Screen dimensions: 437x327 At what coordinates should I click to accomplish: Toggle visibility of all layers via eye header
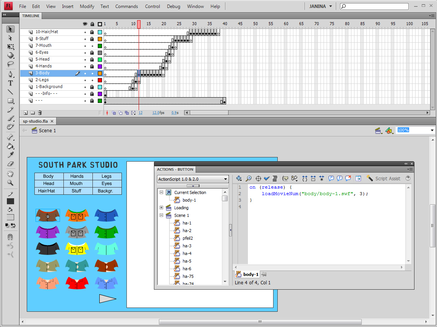point(85,24)
